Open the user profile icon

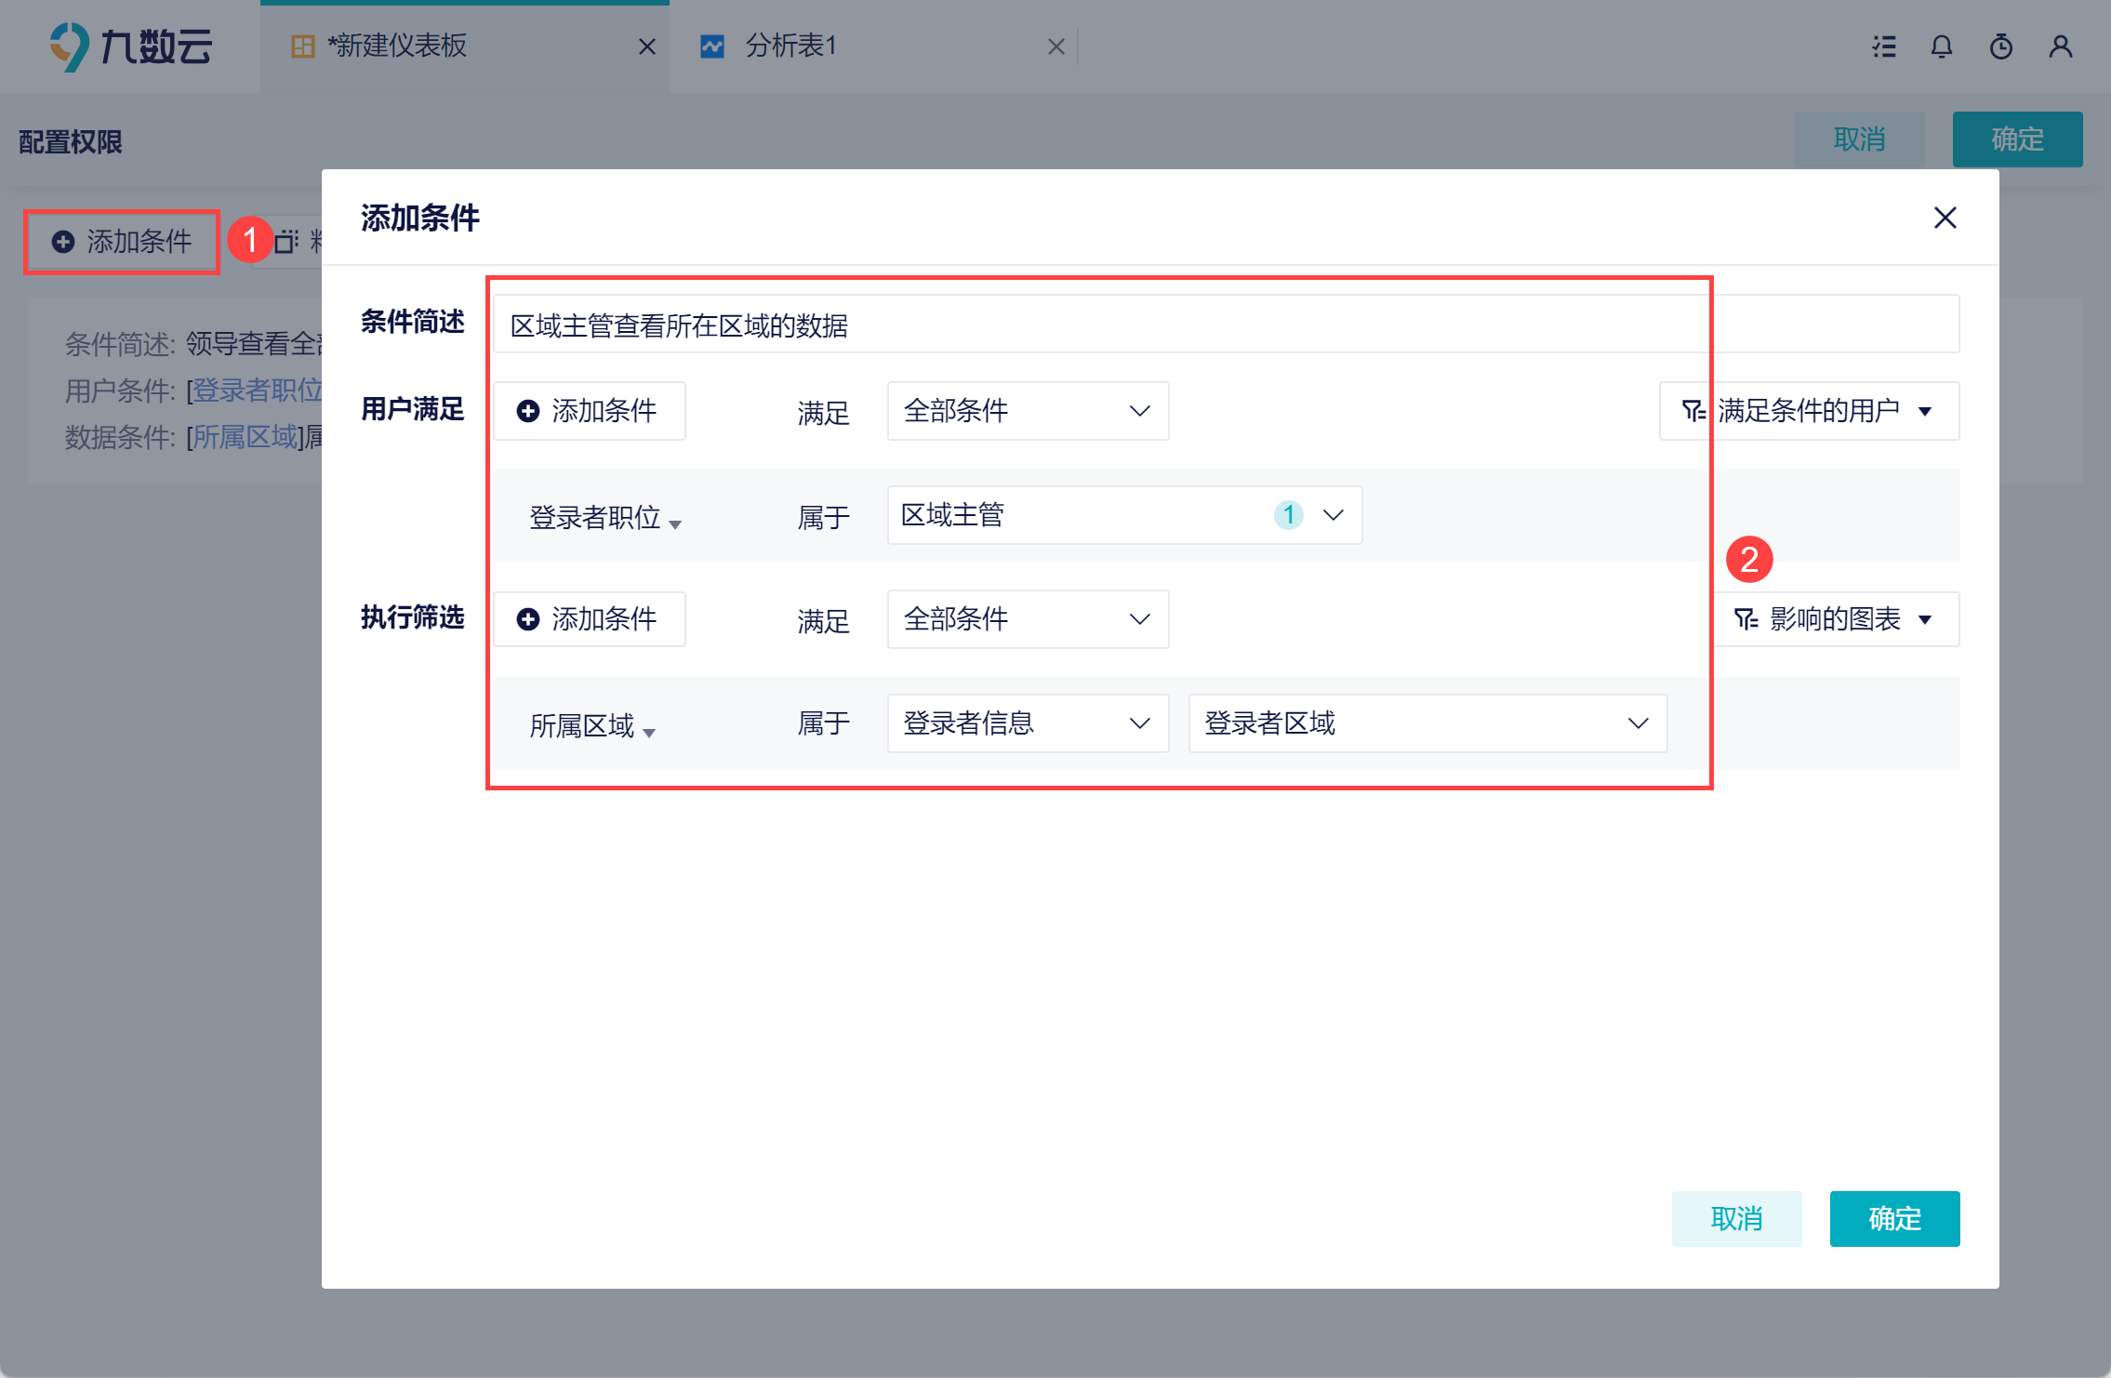coord(2061,46)
